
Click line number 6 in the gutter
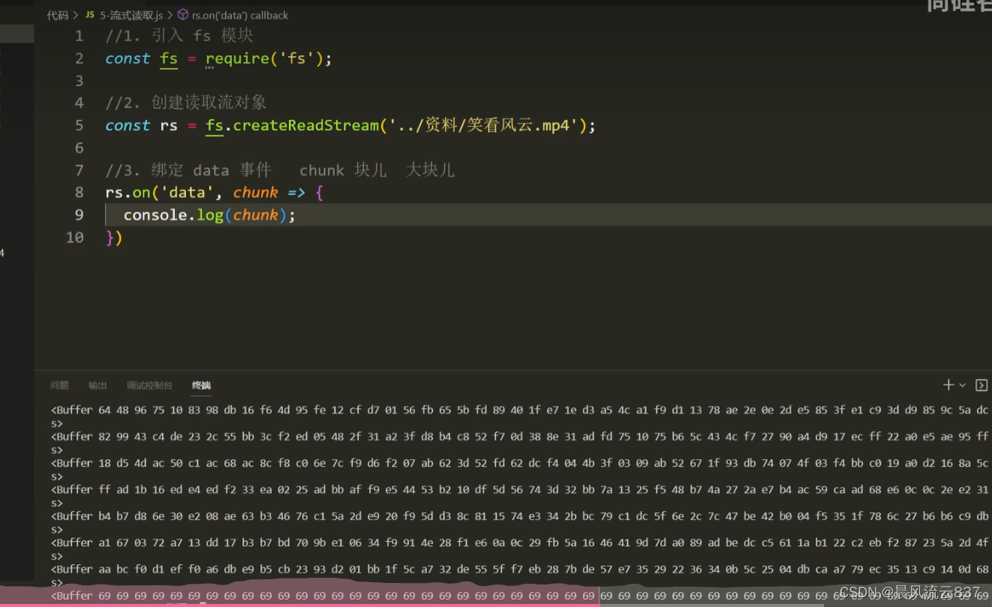80,148
